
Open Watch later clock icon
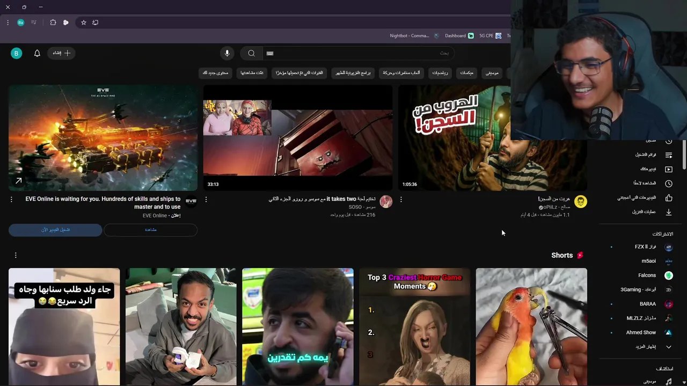tap(669, 183)
